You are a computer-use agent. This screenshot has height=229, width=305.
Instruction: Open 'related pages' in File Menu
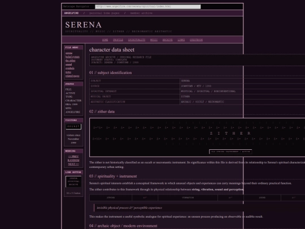click(72, 76)
